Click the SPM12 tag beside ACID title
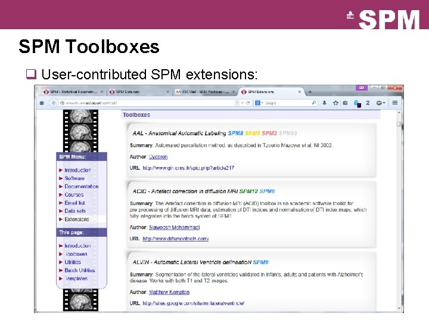 [248, 191]
